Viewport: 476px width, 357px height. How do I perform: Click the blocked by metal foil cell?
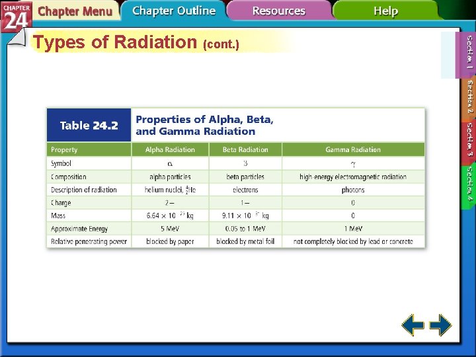coord(245,242)
